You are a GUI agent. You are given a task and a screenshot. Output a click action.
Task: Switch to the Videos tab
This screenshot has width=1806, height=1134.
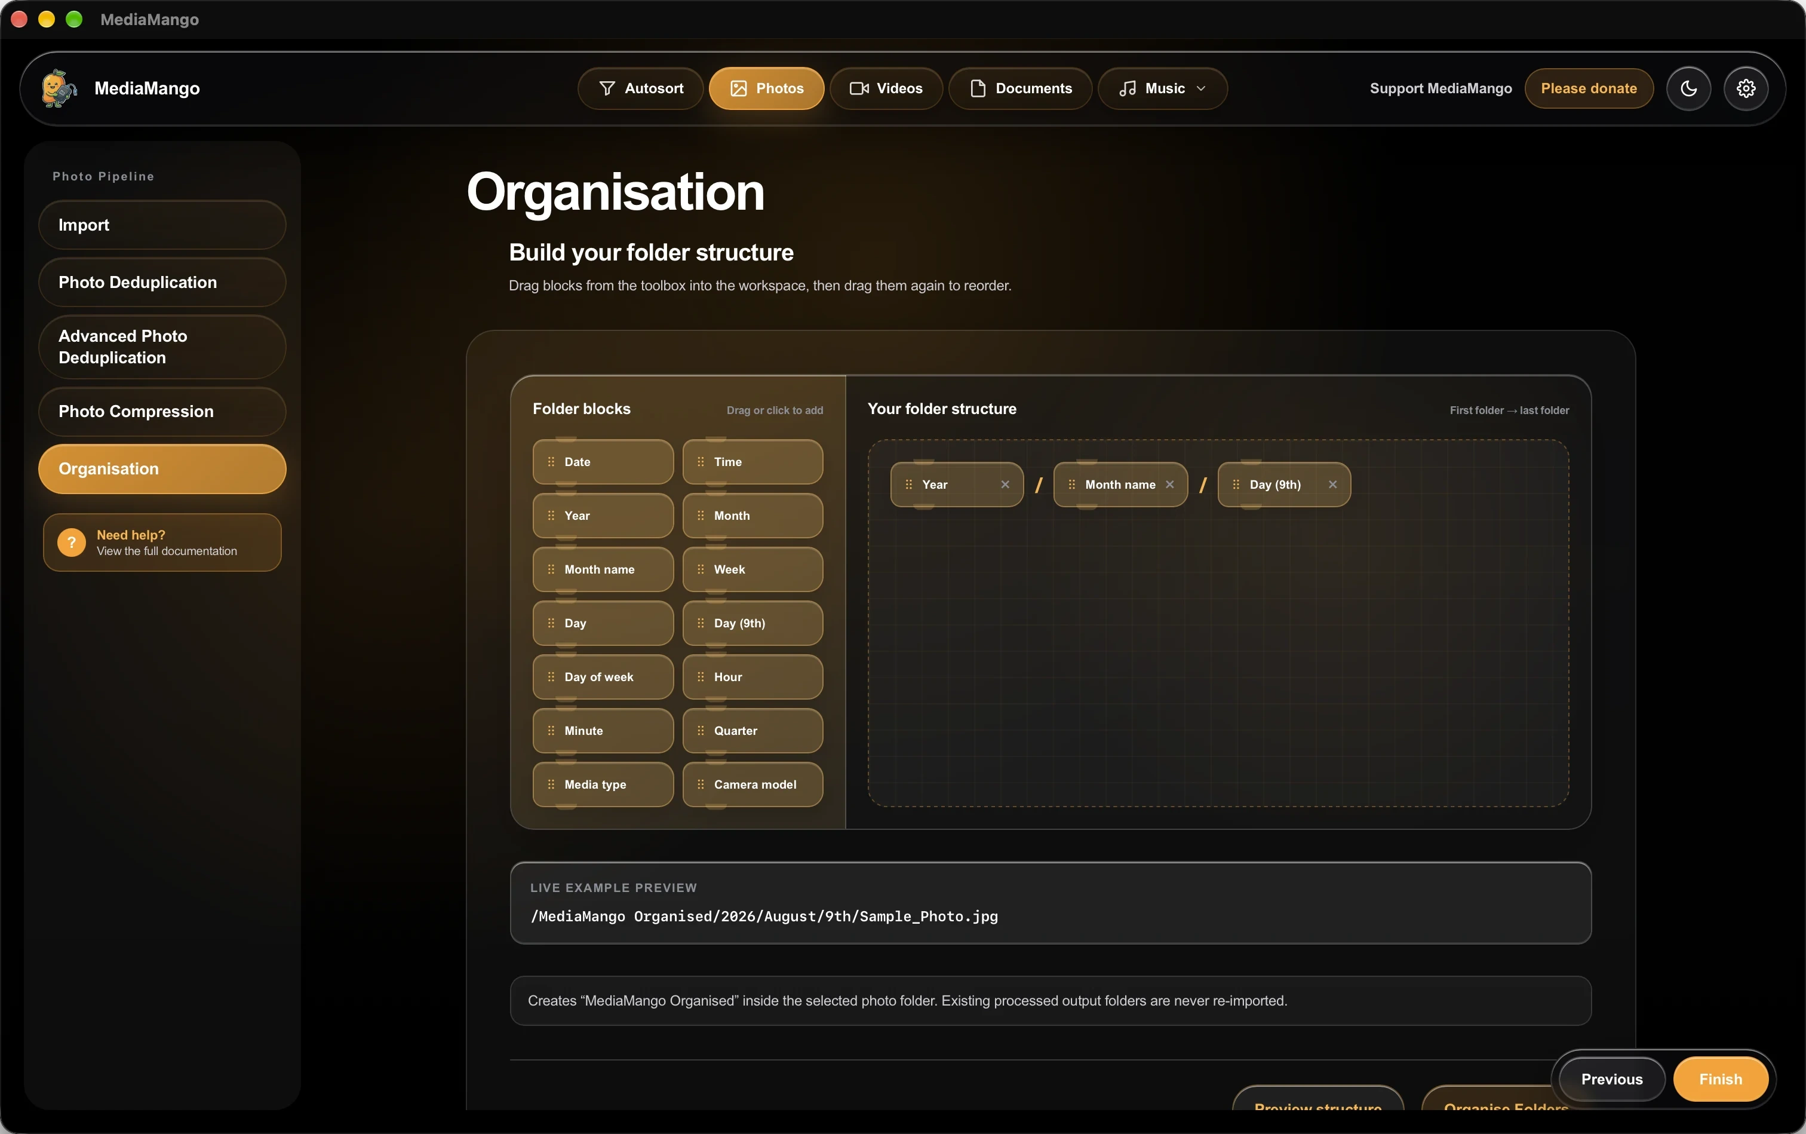point(886,88)
